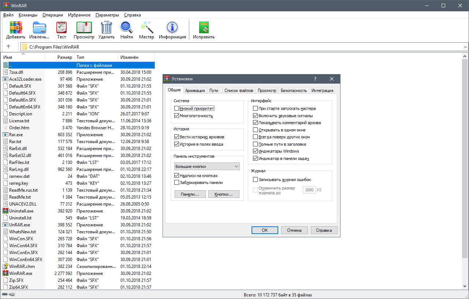The height and width of the screenshot is (299, 469).
Task: Click the Ace32Loader.exe application icon
Action: click(5, 79)
